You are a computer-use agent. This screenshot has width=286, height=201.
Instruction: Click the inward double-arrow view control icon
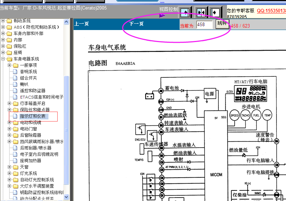click(202, 13)
